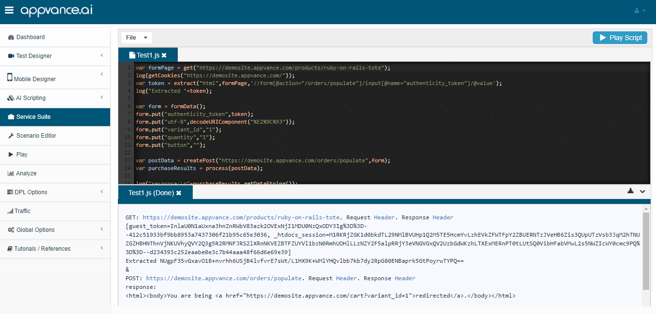Click code line 3 with extract call
The image size is (656, 314).
pyautogui.click(x=319, y=83)
